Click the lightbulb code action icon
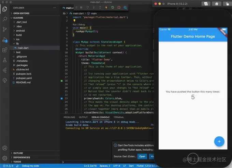The image size is (232, 168). (x=74, y=21)
